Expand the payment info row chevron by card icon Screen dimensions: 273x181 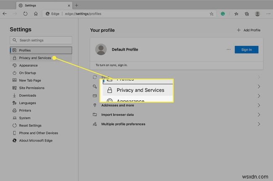click(x=259, y=96)
